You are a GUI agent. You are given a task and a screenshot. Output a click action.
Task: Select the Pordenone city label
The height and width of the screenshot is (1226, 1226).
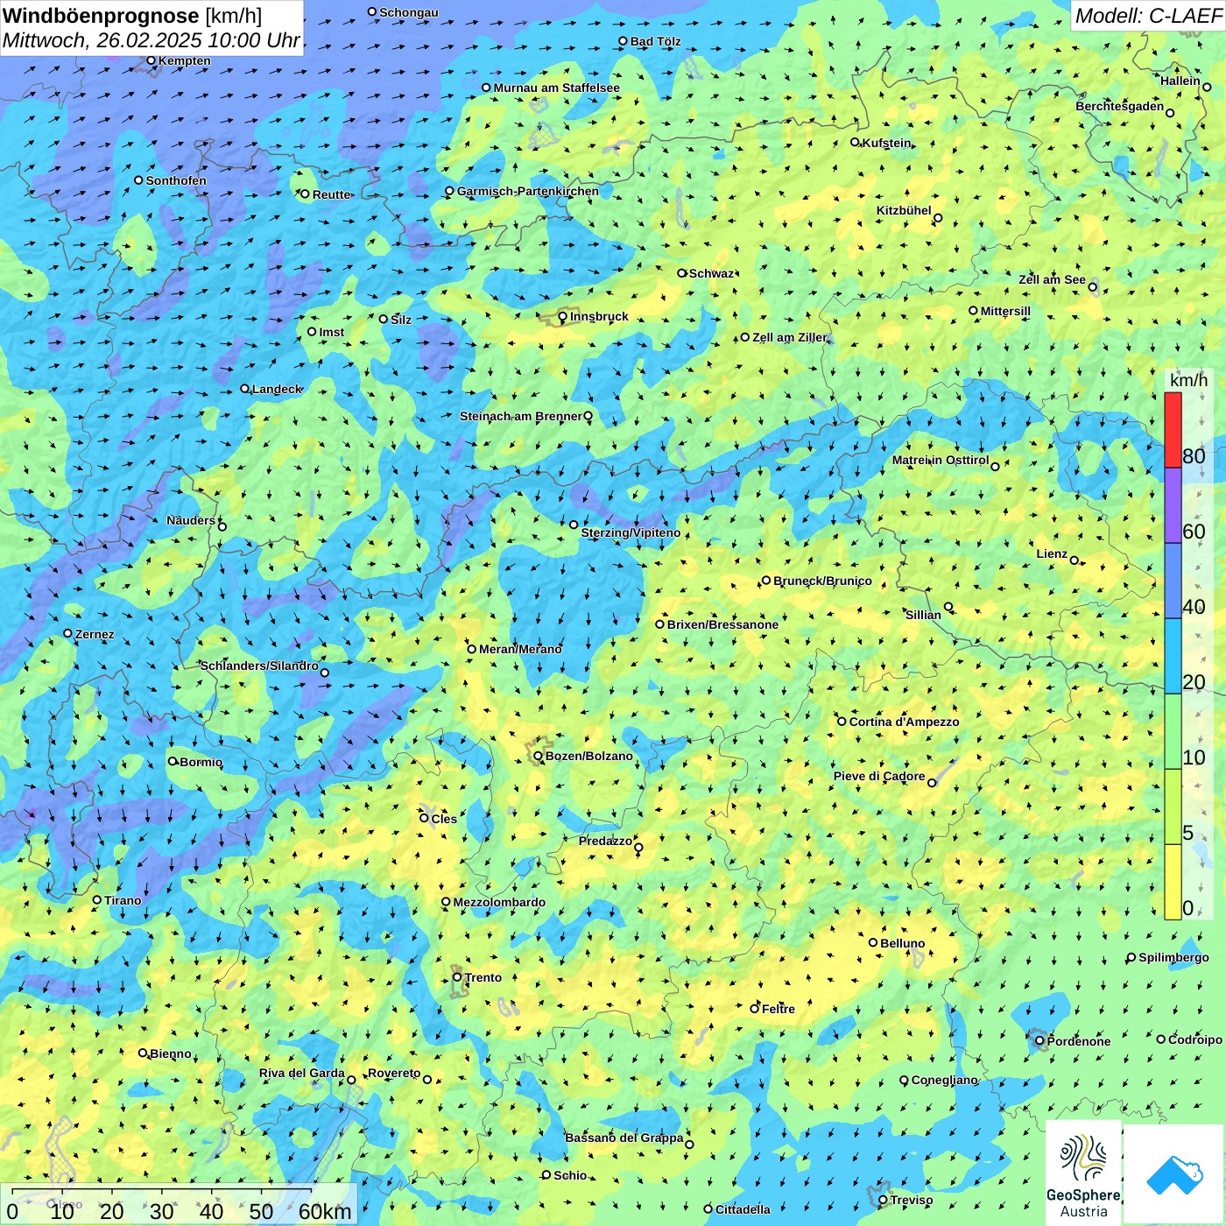click(x=1079, y=1042)
